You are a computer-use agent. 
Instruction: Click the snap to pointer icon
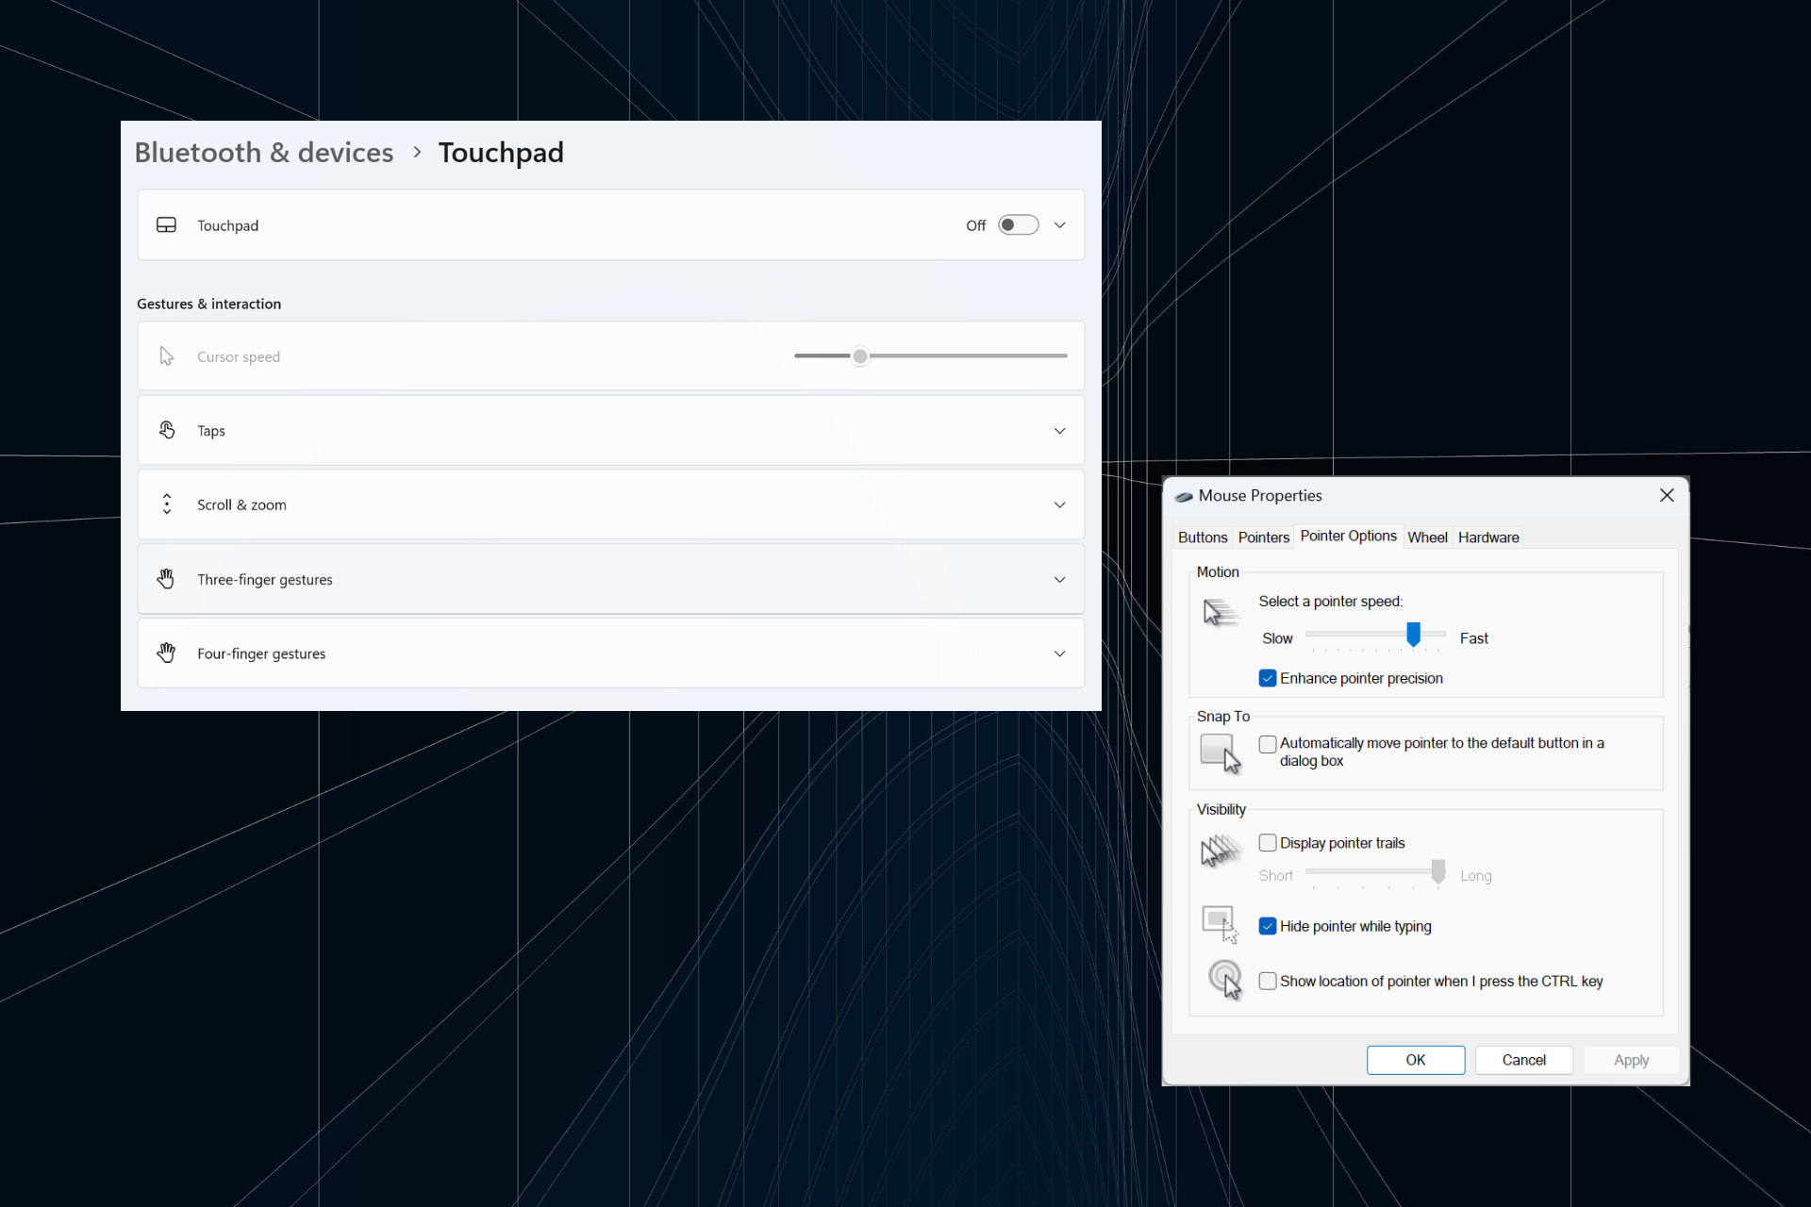[1218, 751]
